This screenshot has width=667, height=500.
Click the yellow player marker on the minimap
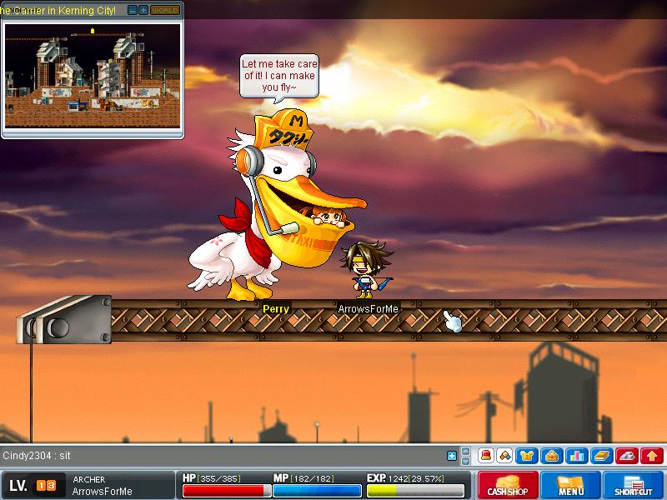[x=93, y=31]
